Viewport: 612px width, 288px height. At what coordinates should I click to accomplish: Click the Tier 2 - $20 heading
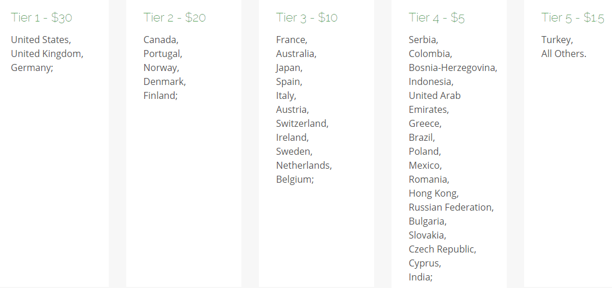pyautogui.click(x=175, y=17)
